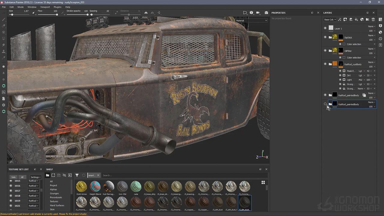Select the Eraser tool in left toolbar
Image resolution: width=384 pixels, height=216 pixels.
pos(4,26)
